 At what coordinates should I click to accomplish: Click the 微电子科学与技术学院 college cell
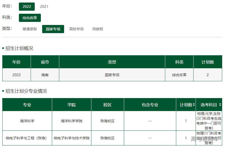coord(72,138)
